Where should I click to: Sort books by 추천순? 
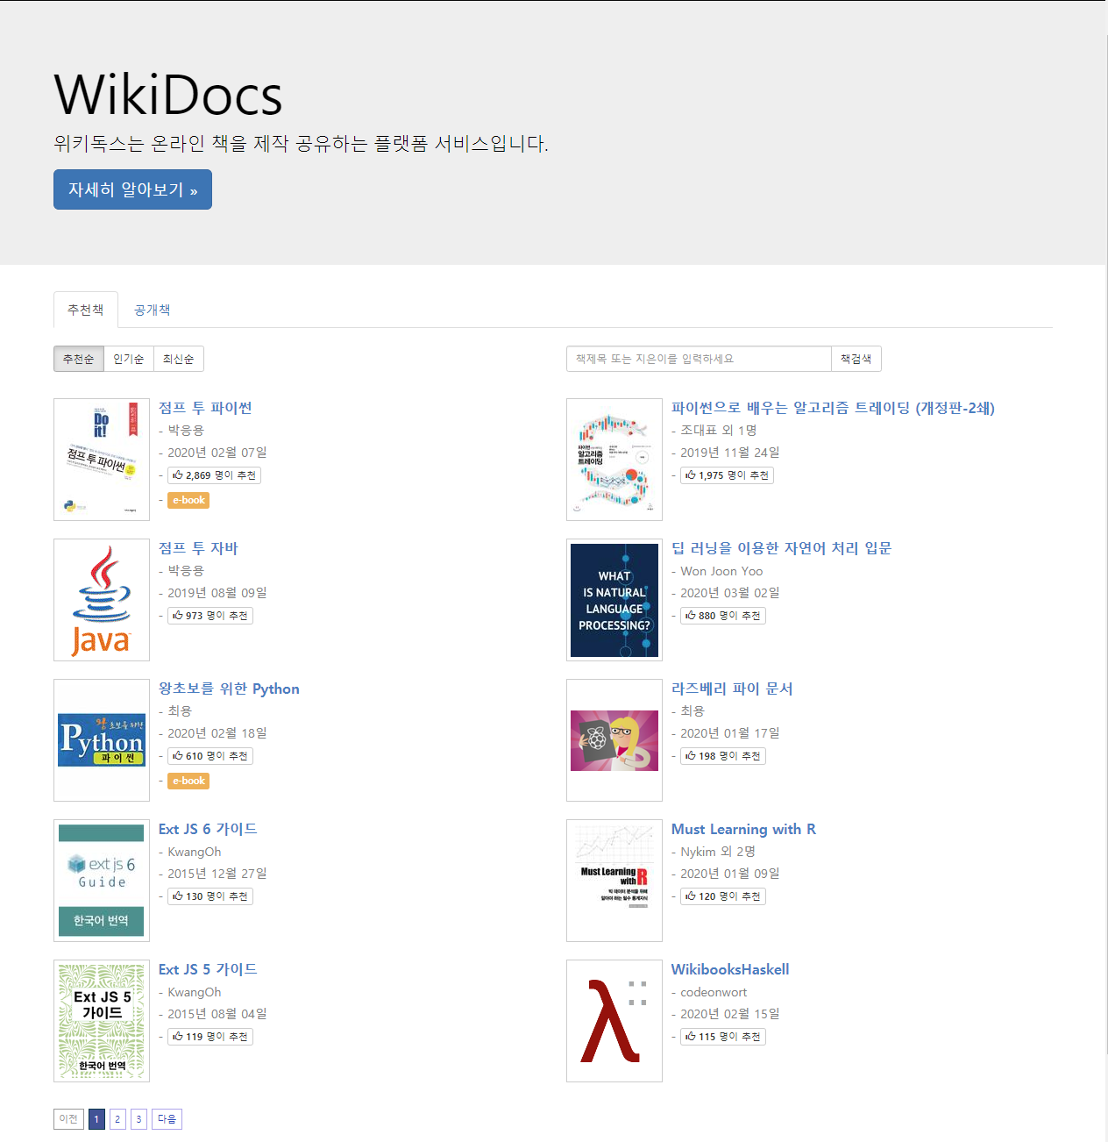[79, 359]
